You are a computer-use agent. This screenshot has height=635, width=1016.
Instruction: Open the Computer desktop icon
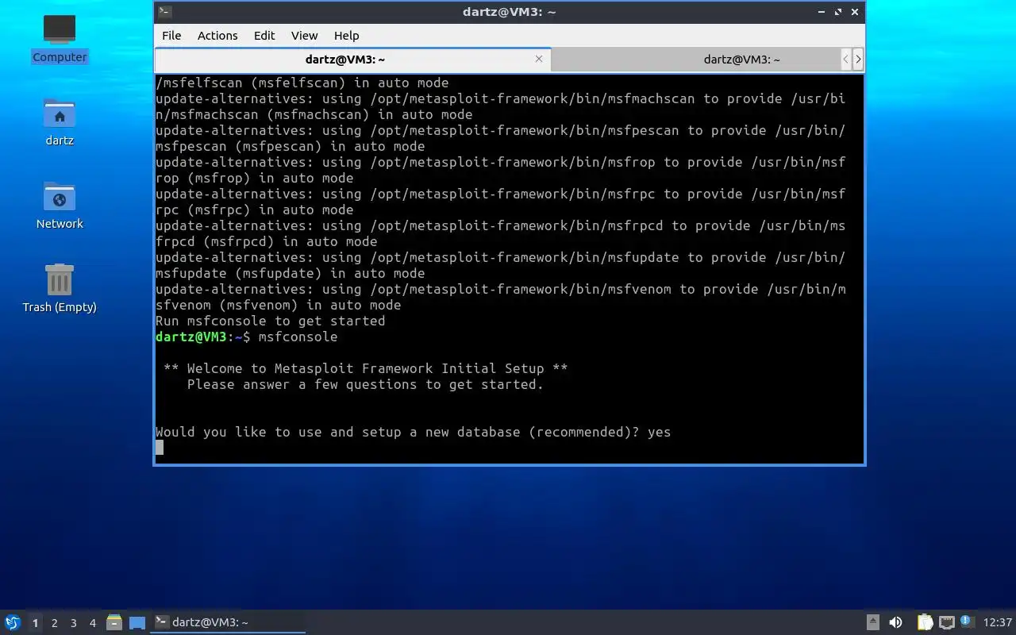click(x=60, y=38)
